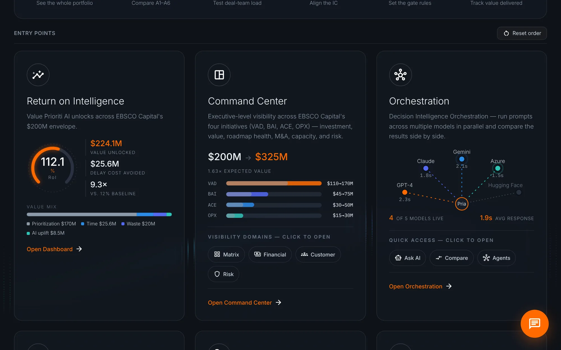Select the Azure model node
This screenshot has width=561, height=350.
pos(498,168)
